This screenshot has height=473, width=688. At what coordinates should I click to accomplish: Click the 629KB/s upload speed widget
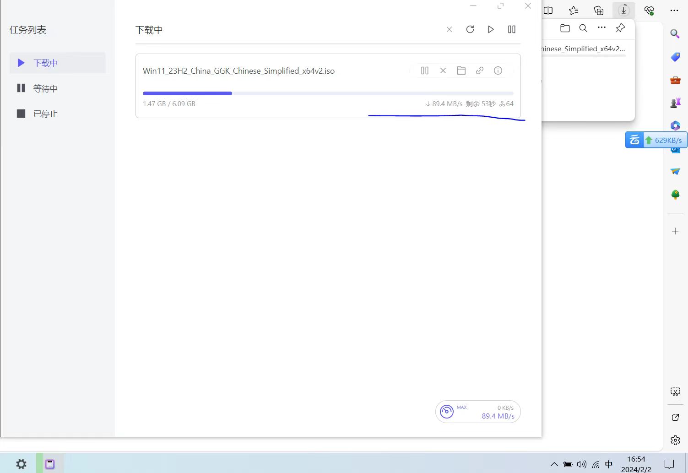click(656, 140)
